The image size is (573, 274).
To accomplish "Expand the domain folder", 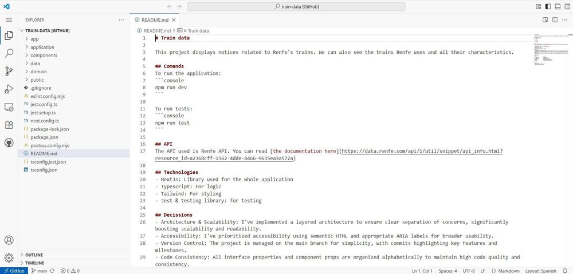I will [x=73, y=72].
